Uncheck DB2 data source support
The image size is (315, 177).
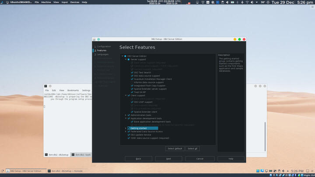132,76
